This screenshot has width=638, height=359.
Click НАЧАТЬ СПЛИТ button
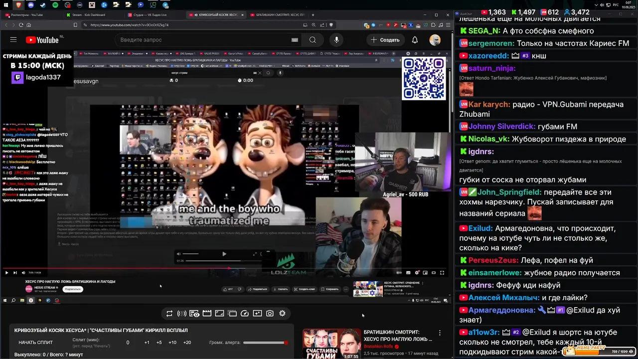pyautogui.click(x=35, y=343)
